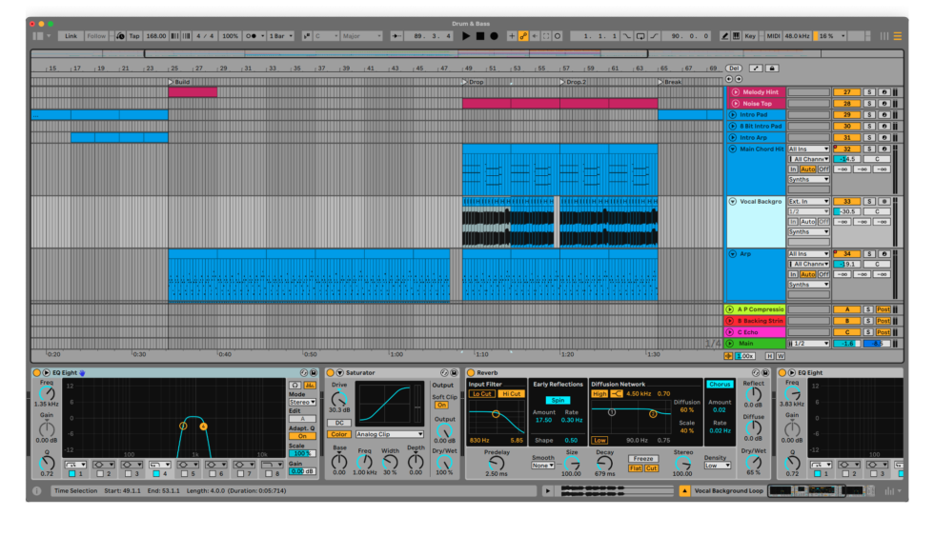
Task: Enable the automation arm icon
Action: point(523,36)
